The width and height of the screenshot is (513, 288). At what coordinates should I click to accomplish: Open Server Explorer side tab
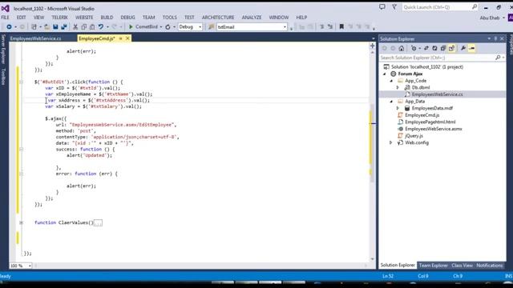point(3,50)
